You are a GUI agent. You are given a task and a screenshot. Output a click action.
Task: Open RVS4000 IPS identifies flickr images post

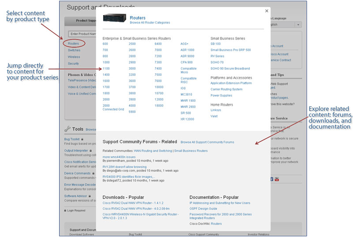[x=129, y=177]
